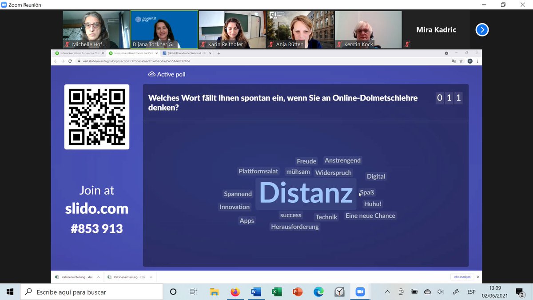The image size is (533, 300).
Task: Open the translate page icon in address bar
Action: pos(453,61)
